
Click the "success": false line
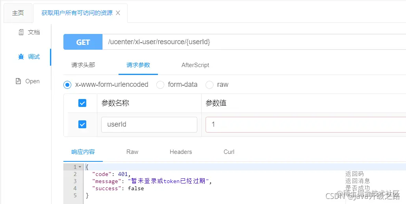point(118,189)
